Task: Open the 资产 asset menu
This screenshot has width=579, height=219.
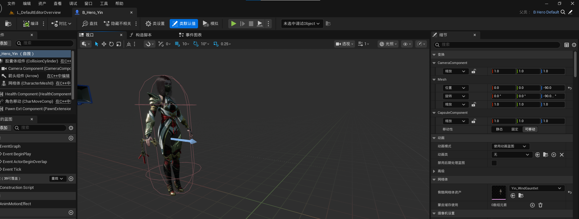Action: click(x=42, y=3)
